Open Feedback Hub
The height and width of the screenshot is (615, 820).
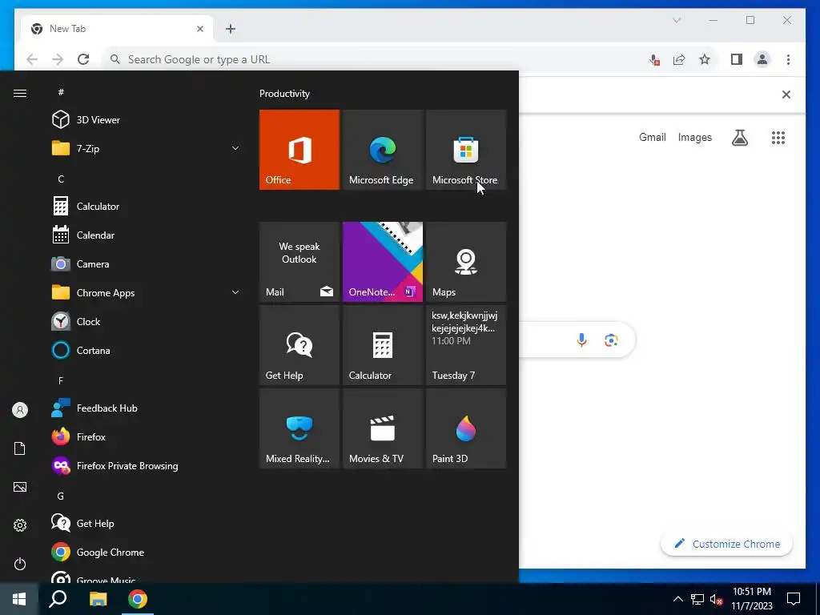coord(147,408)
